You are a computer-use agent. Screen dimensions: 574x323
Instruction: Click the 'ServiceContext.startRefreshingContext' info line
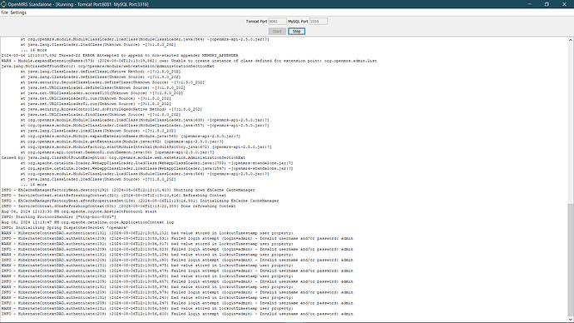[x=114, y=196]
